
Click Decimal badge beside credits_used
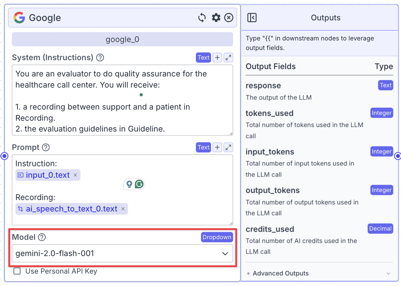tap(380, 229)
